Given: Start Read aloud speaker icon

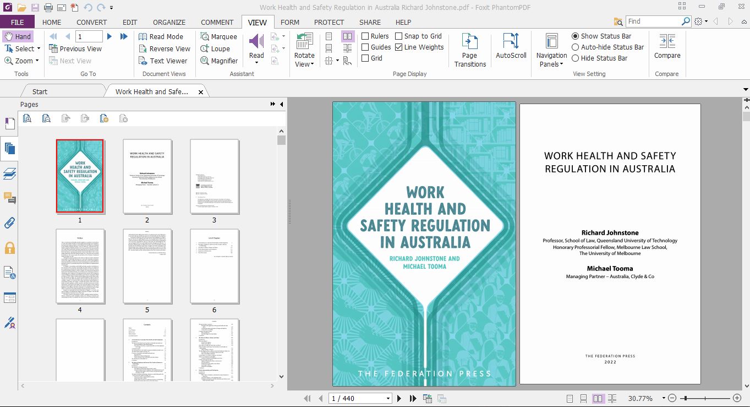Looking at the screenshot, I should (x=256, y=41).
